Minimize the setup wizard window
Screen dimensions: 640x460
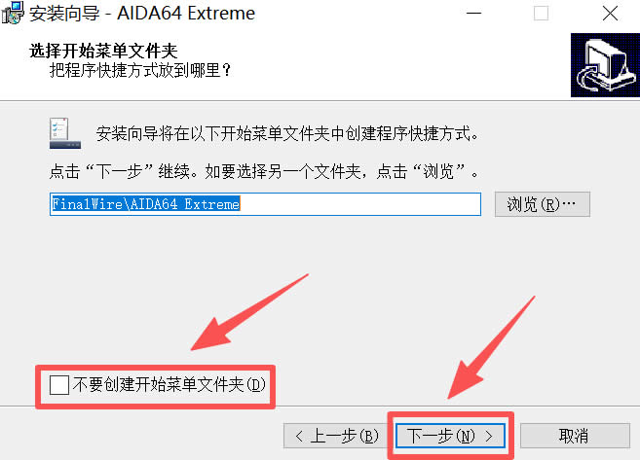(x=473, y=14)
